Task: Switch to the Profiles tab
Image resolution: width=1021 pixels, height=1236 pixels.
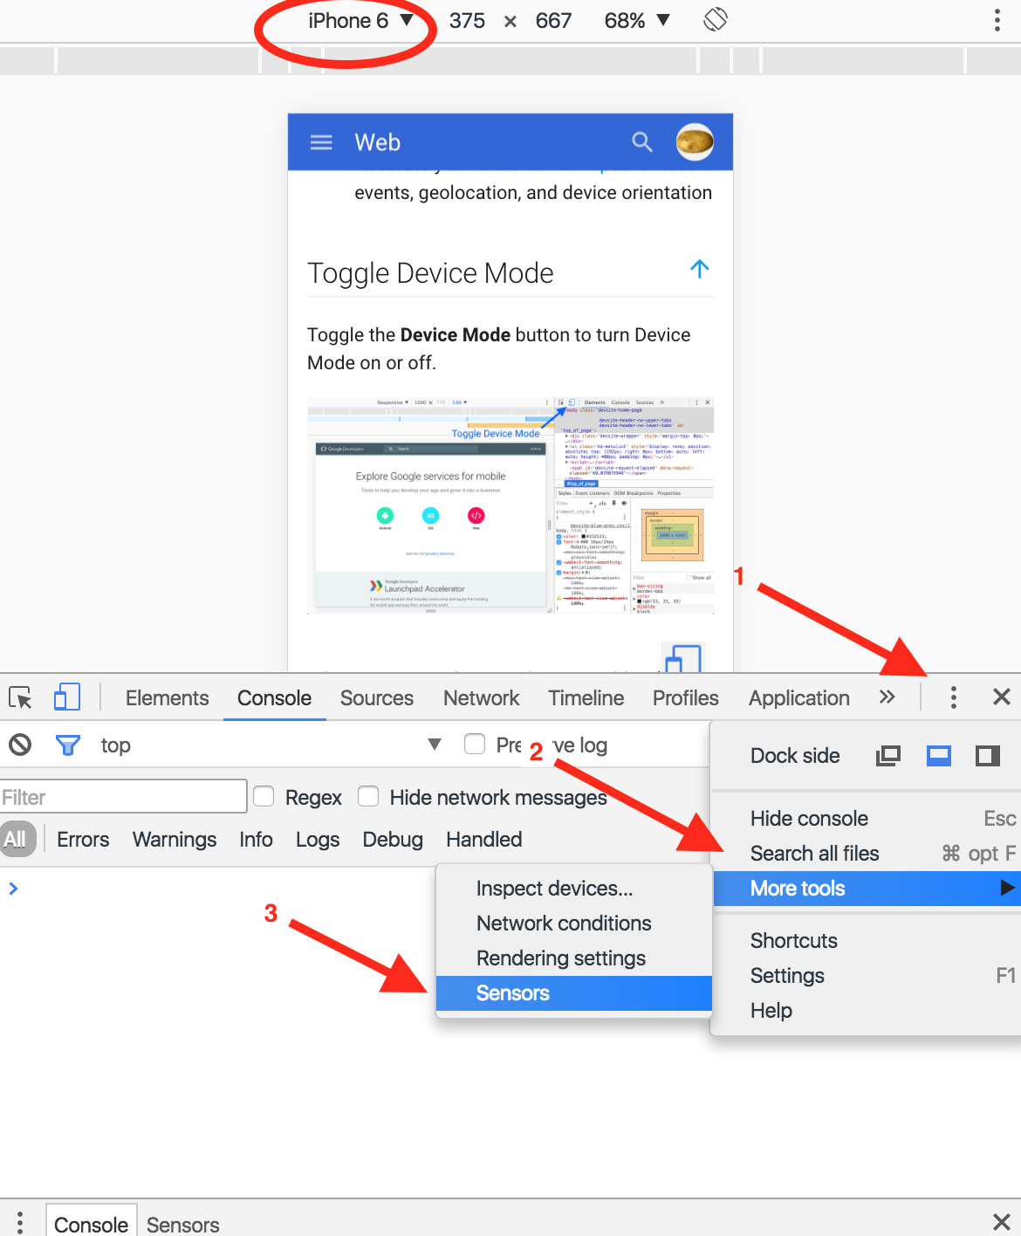Action: pyautogui.click(x=686, y=698)
